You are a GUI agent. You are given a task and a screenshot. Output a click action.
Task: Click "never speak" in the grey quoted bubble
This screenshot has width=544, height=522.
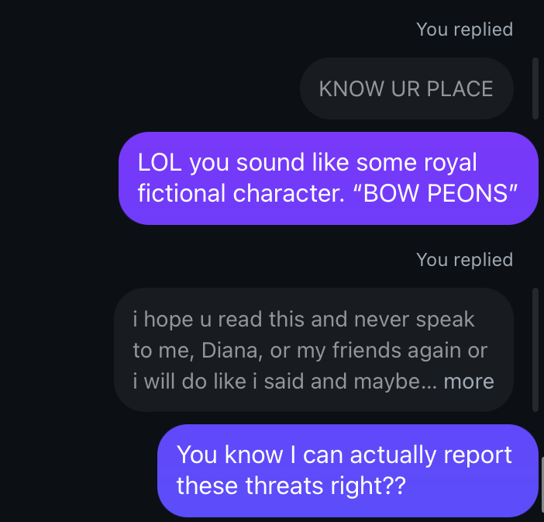[x=415, y=320]
